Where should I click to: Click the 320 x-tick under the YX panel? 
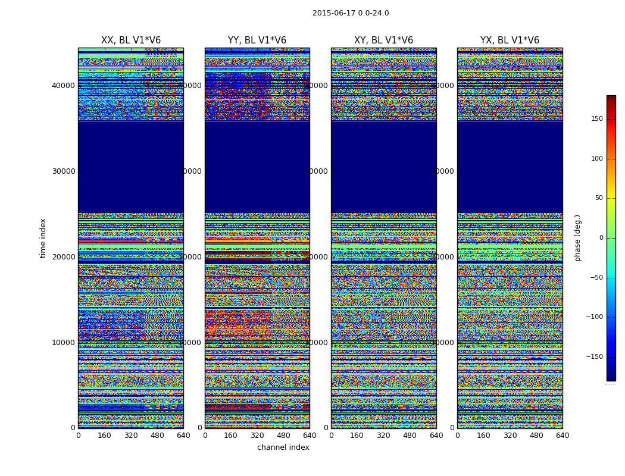(x=510, y=436)
